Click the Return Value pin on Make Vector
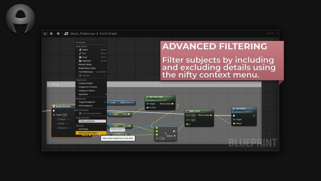 click(211, 115)
